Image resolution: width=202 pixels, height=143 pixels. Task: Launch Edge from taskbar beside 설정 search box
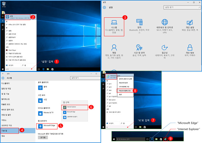click(43, 69)
